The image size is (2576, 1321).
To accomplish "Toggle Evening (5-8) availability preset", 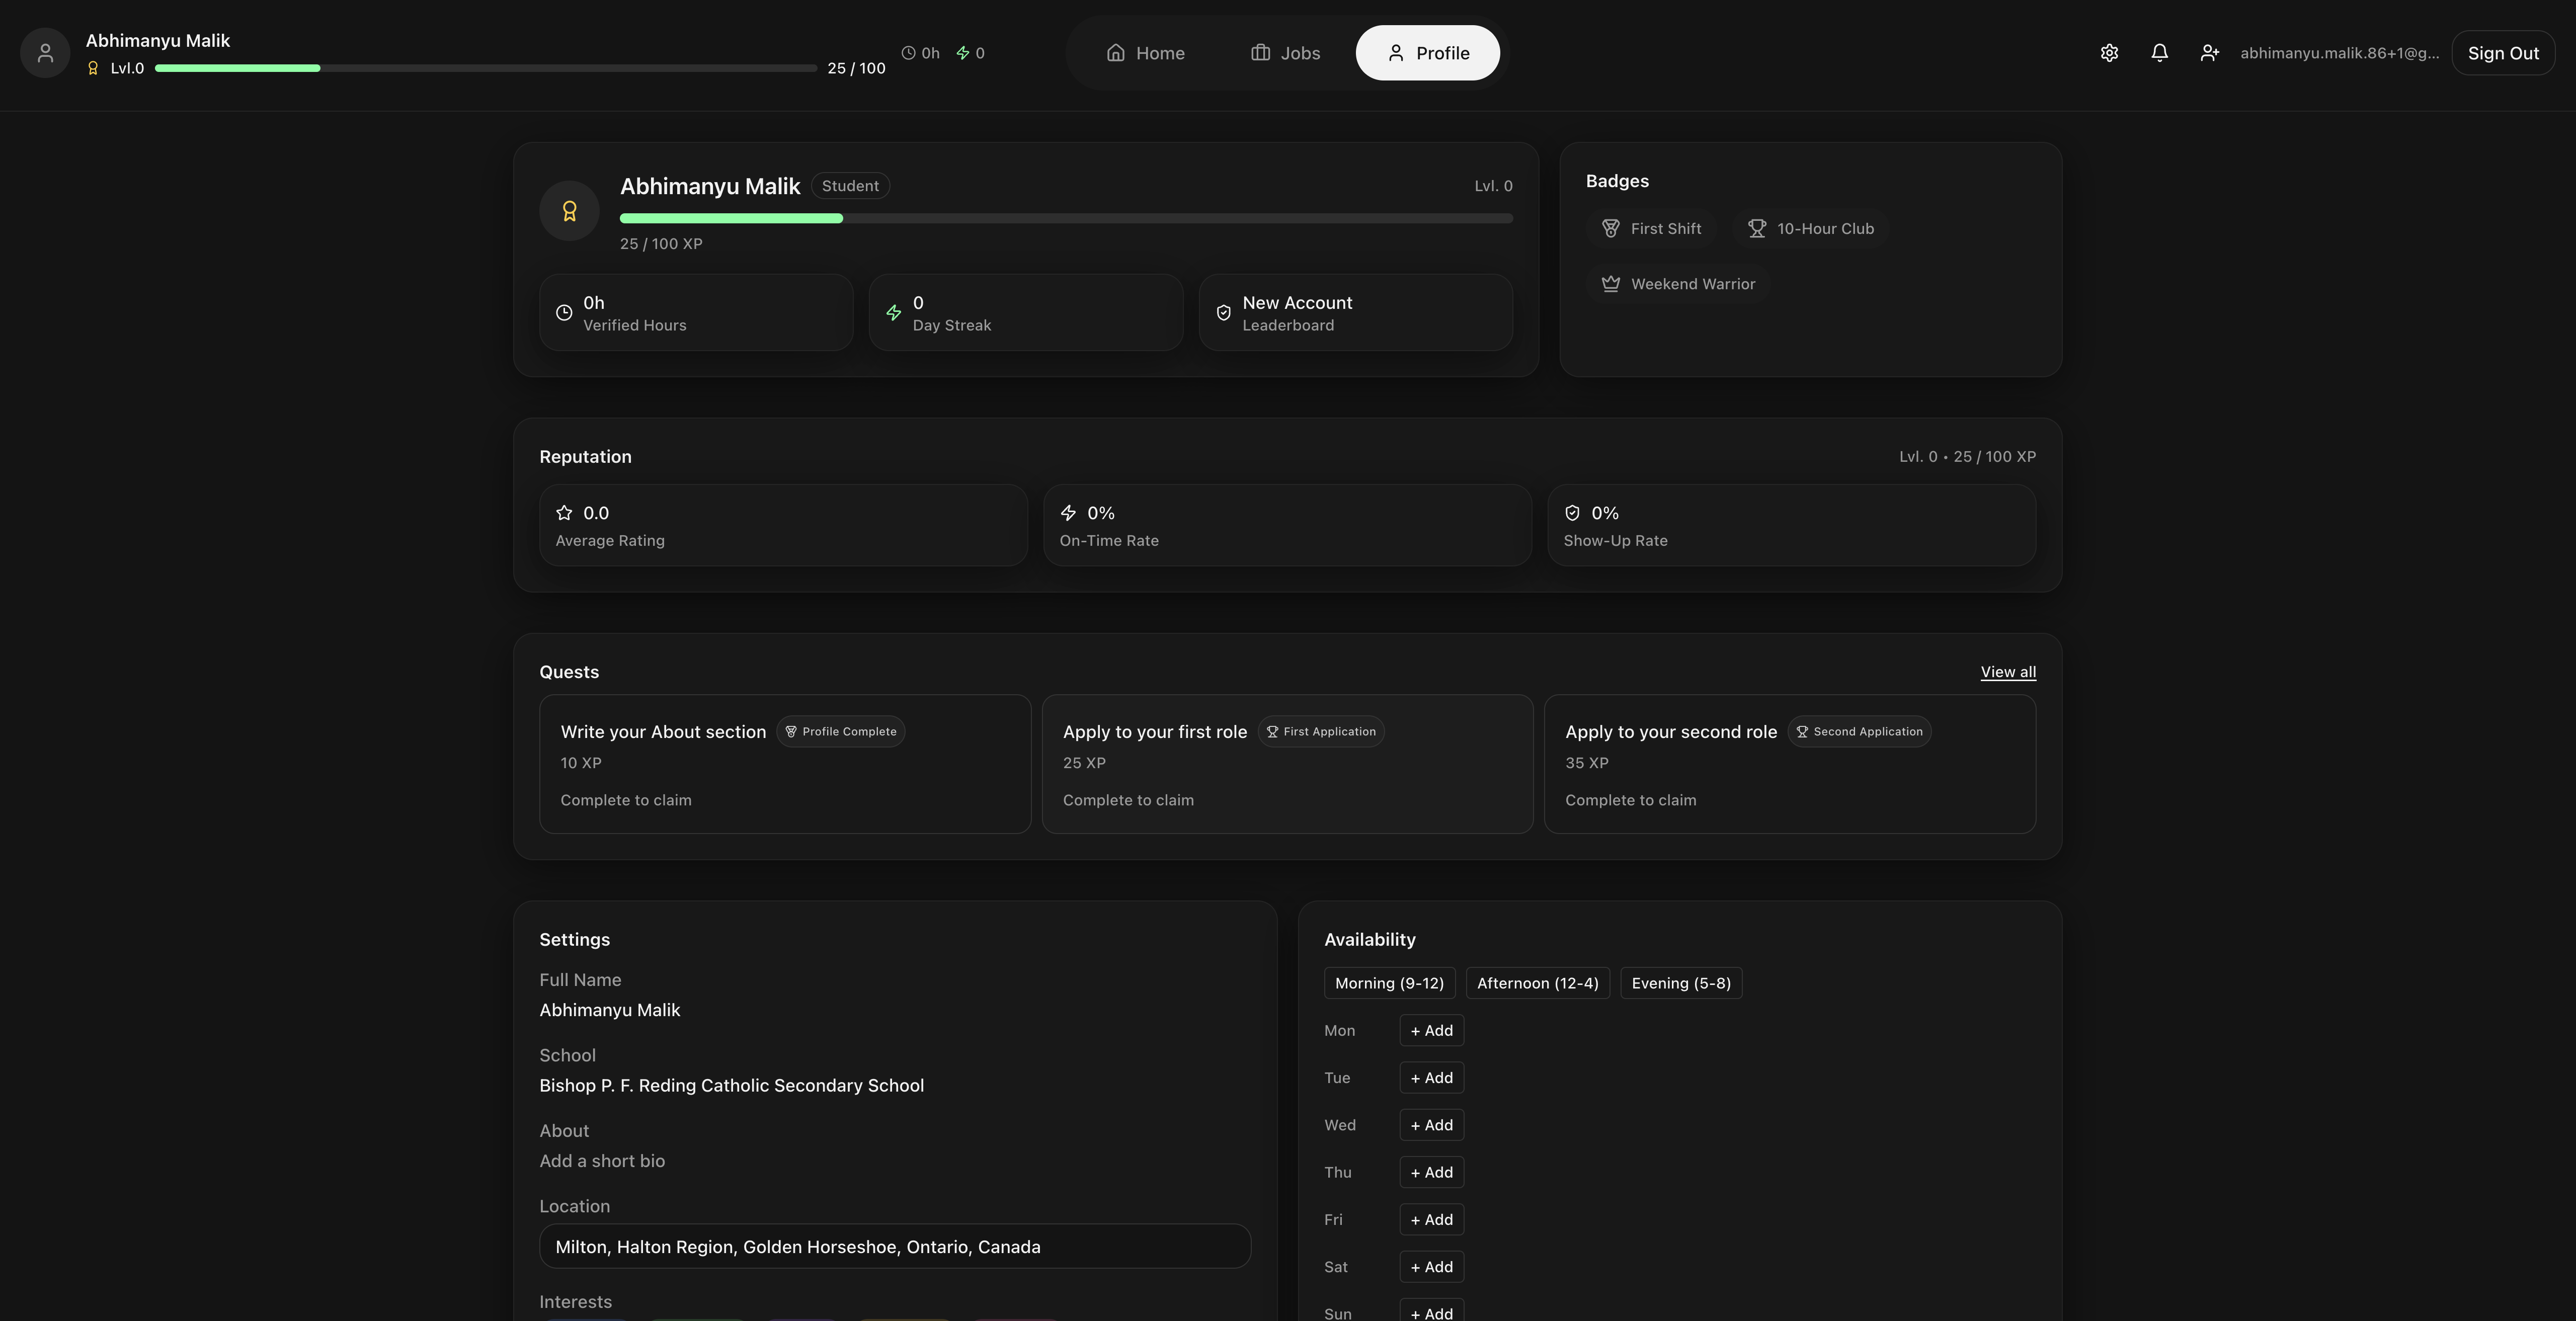I will [1680, 983].
